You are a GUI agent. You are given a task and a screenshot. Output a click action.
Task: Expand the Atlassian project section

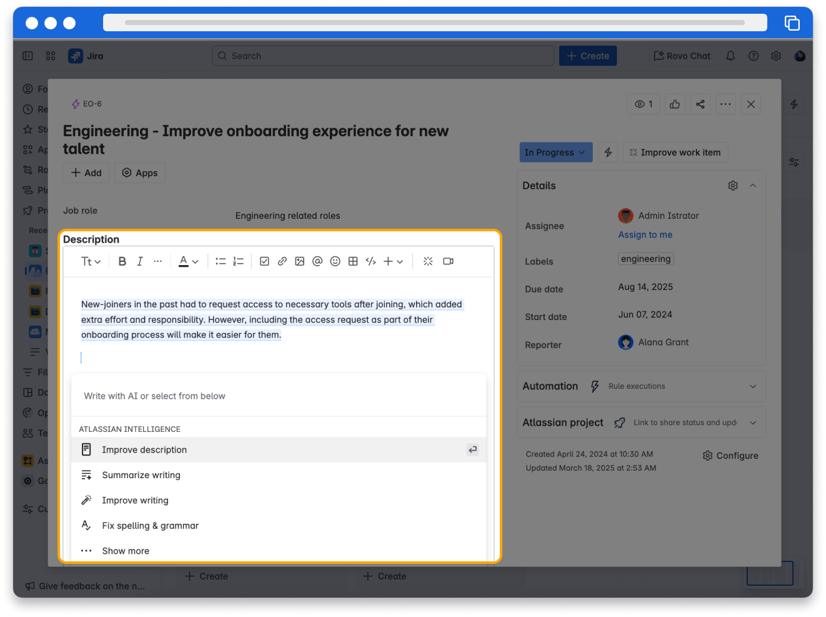click(753, 423)
